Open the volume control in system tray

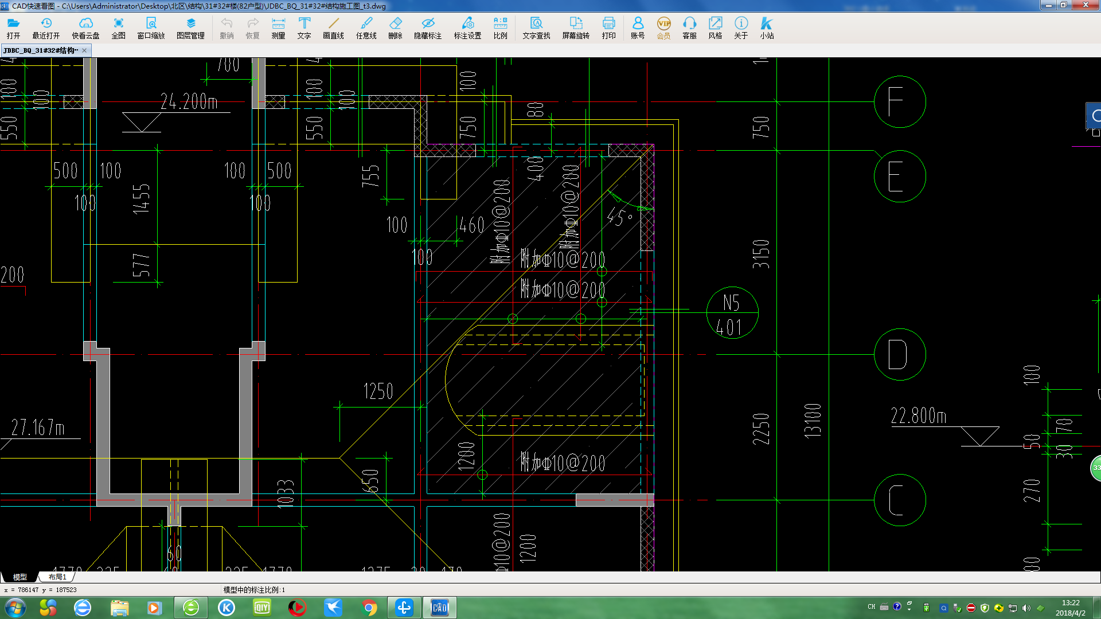[x=1026, y=608]
